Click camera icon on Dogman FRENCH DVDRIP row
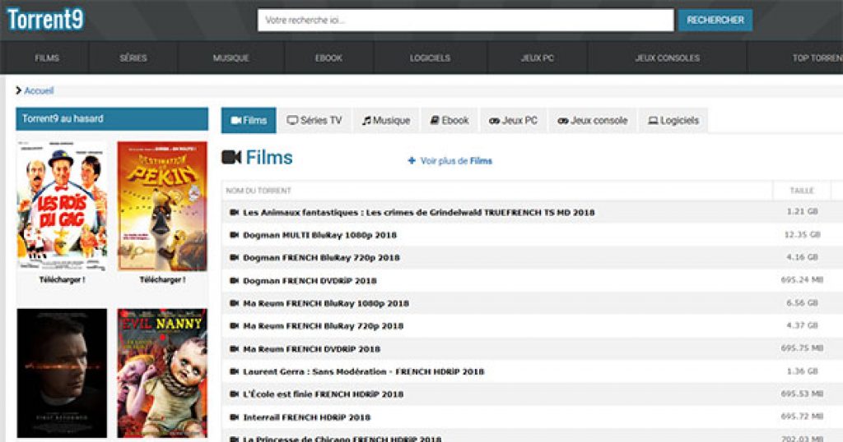This screenshot has height=442, width=843. [x=235, y=280]
